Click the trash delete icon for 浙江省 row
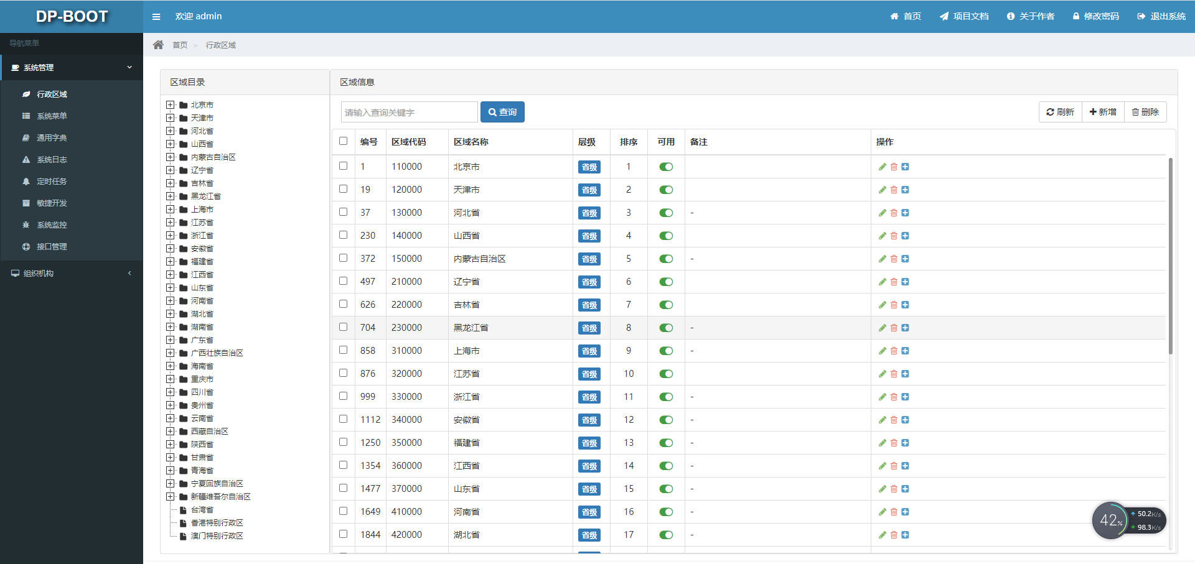Viewport: 1195px width, 564px height. (894, 397)
